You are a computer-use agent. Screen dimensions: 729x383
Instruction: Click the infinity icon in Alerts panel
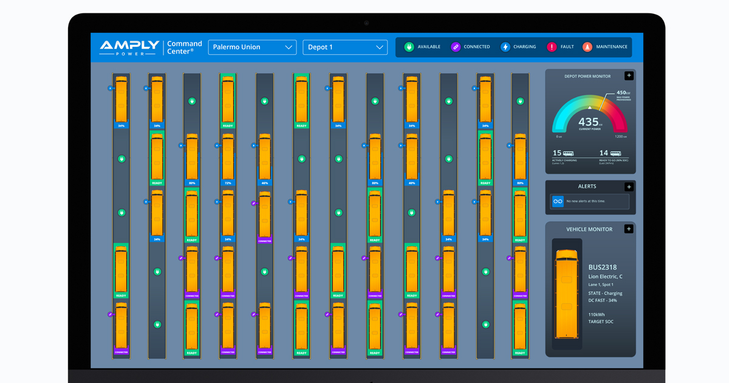558,201
